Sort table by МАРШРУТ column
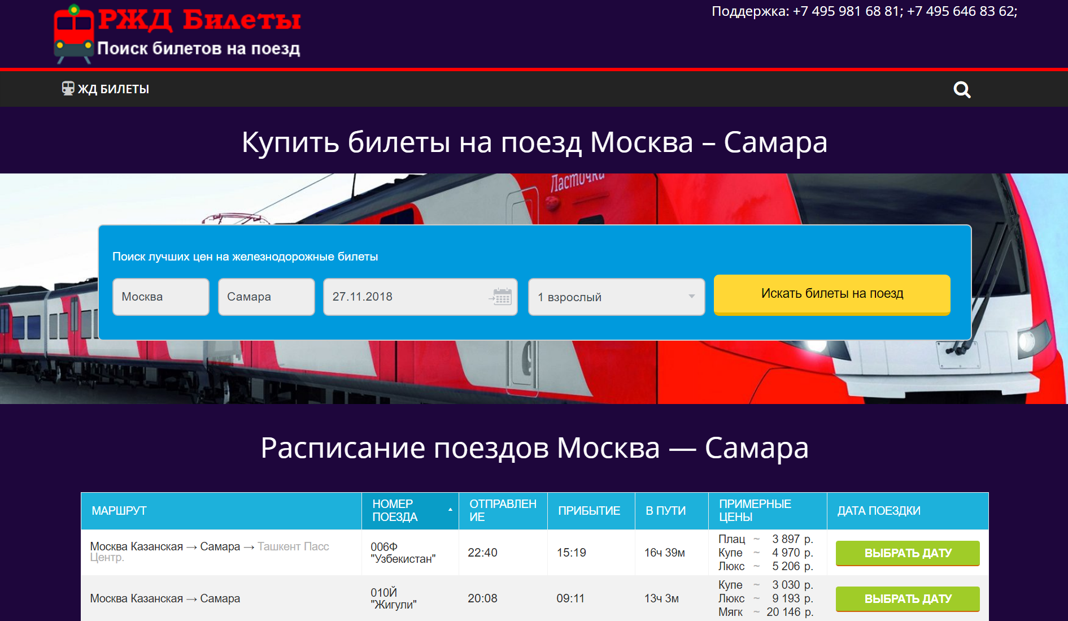 [x=221, y=511]
